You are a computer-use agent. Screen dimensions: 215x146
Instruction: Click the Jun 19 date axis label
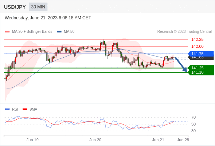[32, 140]
